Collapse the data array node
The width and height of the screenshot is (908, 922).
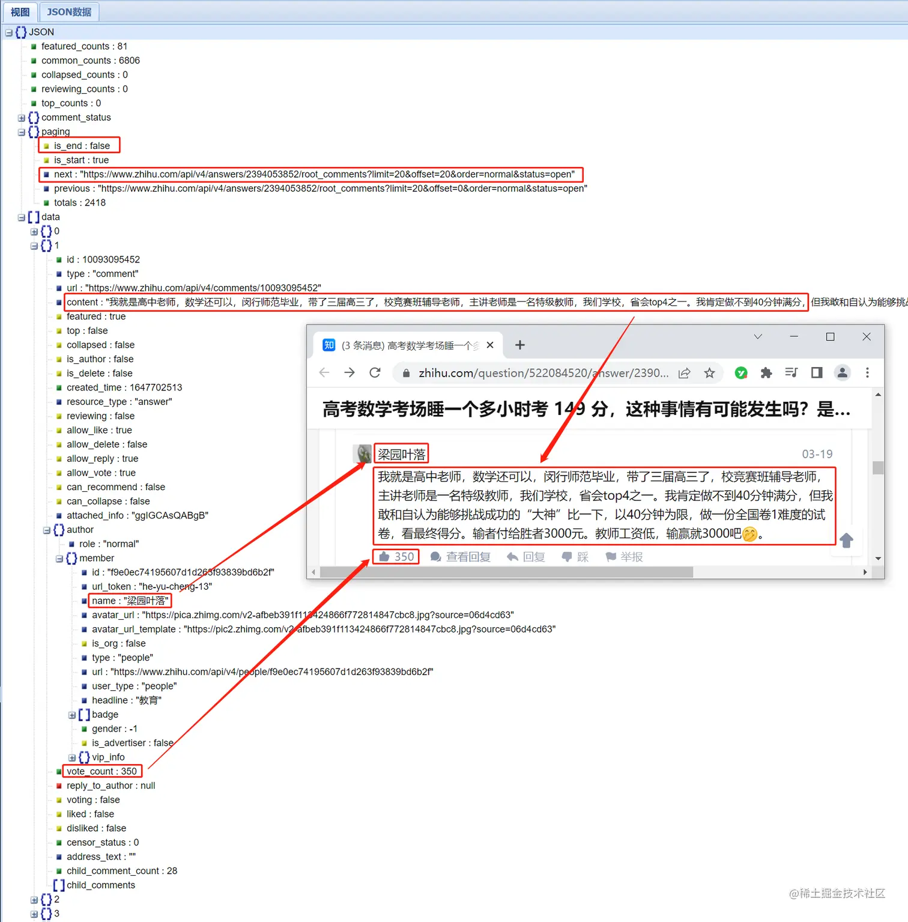click(x=22, y=217)
